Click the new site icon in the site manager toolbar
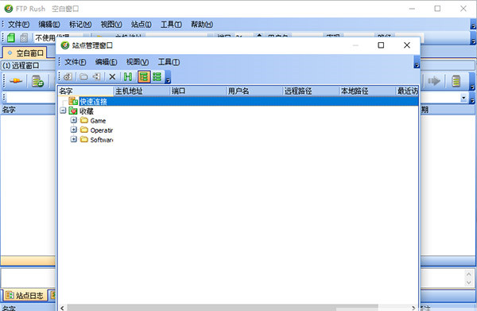This screenshot has height=311, width=477. (68, 76)
